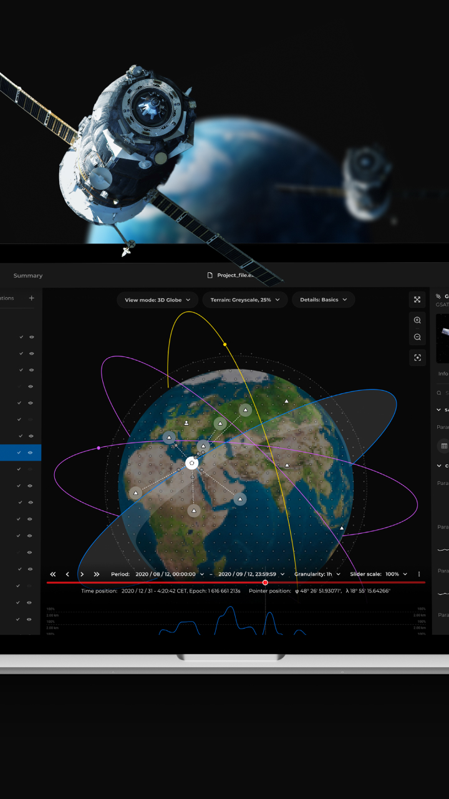Step back one timeline interval
This screenshot has height=799, width=449.
[67, 574]
